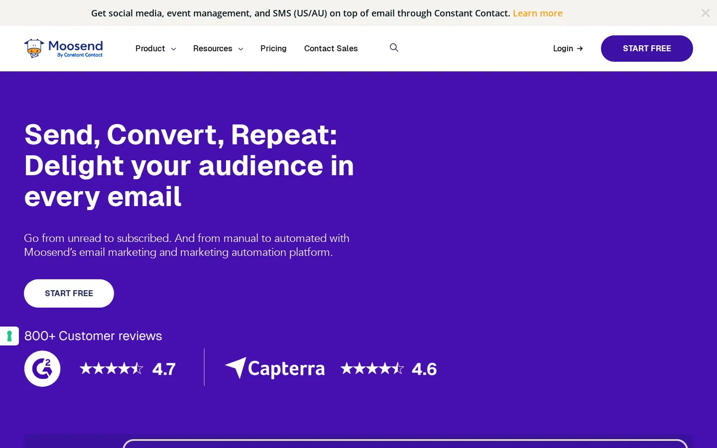The width and height of the screenshot is (717, 448).
Task: Click the '800+ Customer reviews' text
Action: click(x=93, y=336)
